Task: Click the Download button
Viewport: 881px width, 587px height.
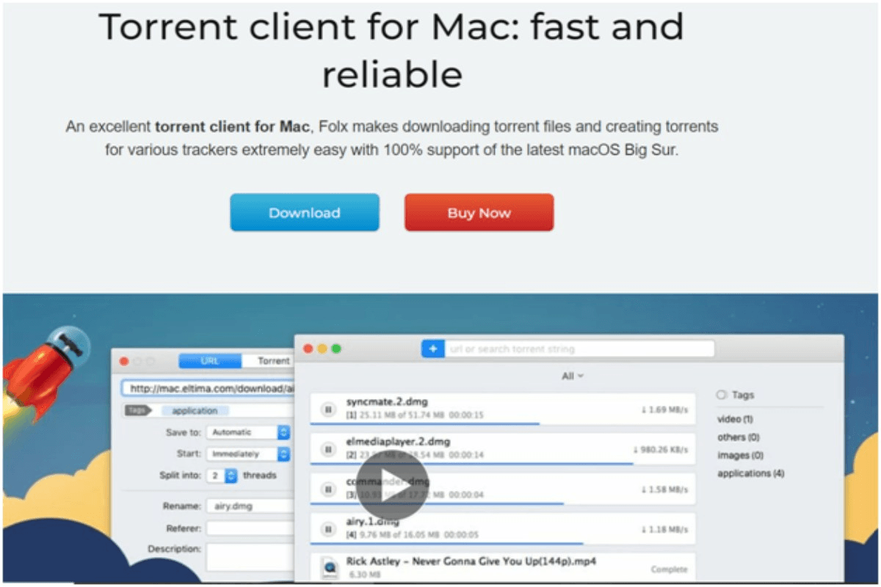Action: (305, 212)
